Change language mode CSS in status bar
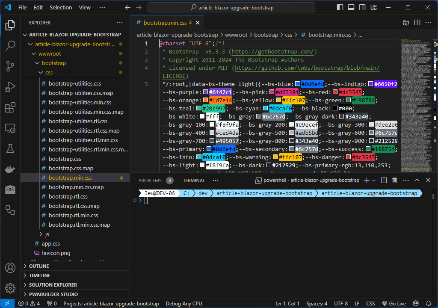The image size is (438, 308). [370, 304]
